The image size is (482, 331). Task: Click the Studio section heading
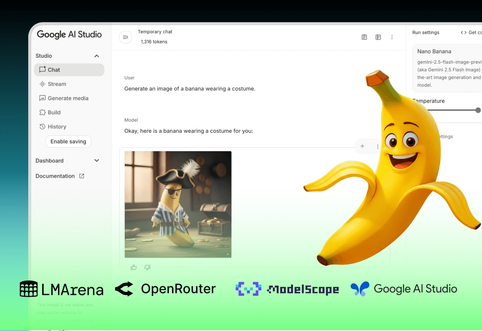point(44,56)
